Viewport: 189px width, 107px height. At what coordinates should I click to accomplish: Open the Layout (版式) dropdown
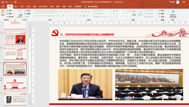[28, 11]
